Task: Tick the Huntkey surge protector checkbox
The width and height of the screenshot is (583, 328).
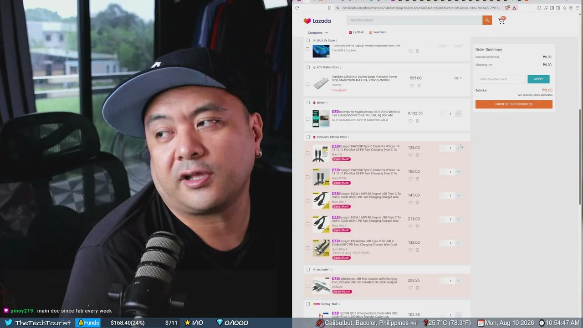Action: click(308, 84)
